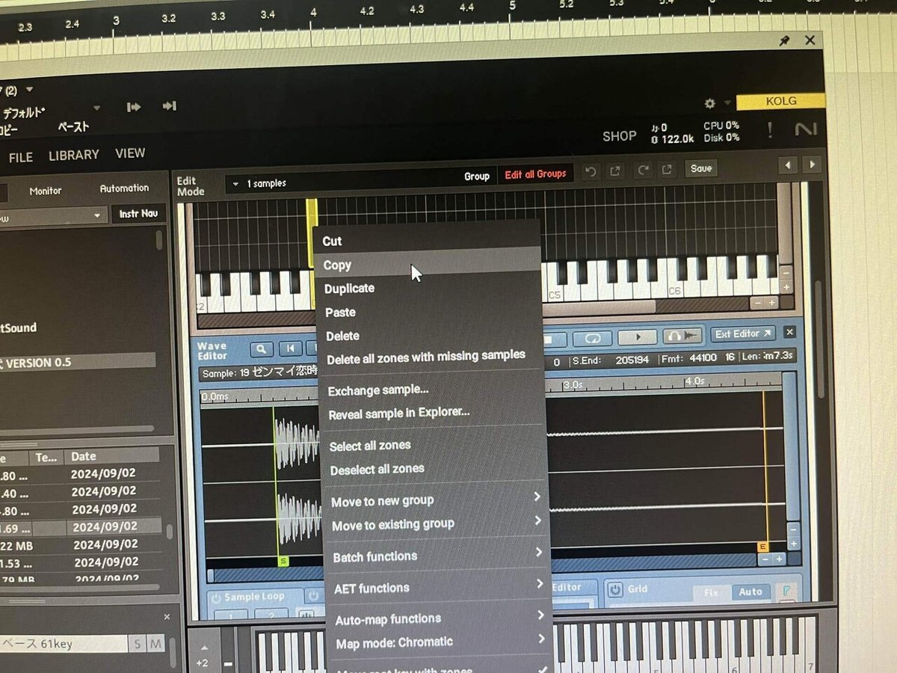Open the LIBRARY menu

tap(74, 155)
